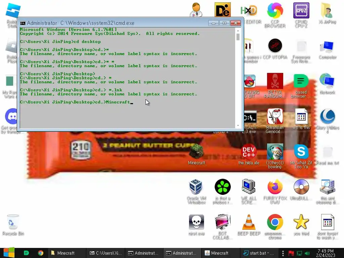Image resolution: width=344 pixels, height=258 pixels.
Task: Launch Chrome from the taskbar
Action: tap(41, 253)
